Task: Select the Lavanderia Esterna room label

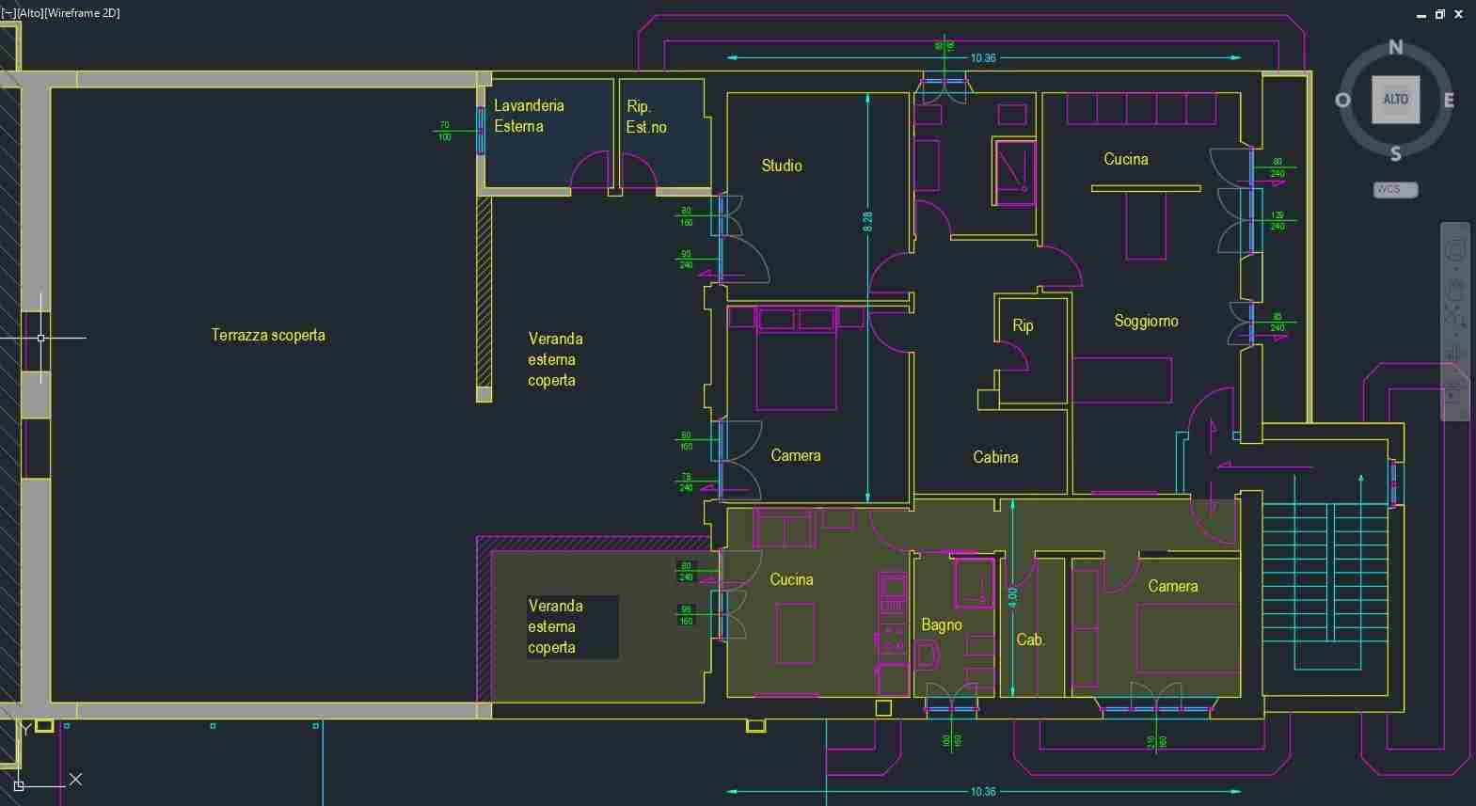Action: coord(529,116)
